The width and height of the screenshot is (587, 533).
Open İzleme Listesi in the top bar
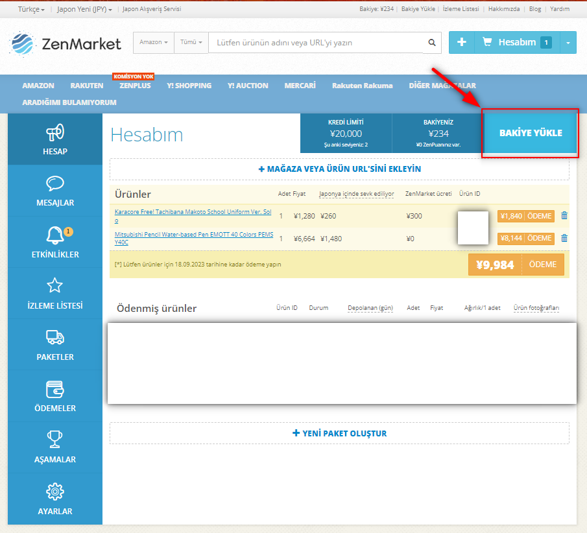461,9
